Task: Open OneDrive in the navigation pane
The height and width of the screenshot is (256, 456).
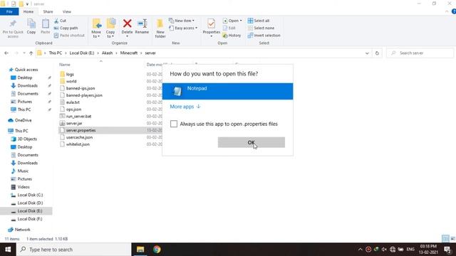Action: pos(23,120)
